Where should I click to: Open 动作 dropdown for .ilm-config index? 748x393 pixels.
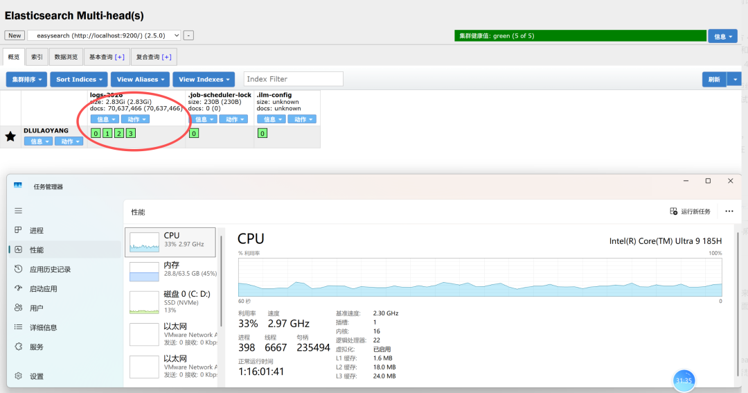[302, 119]
